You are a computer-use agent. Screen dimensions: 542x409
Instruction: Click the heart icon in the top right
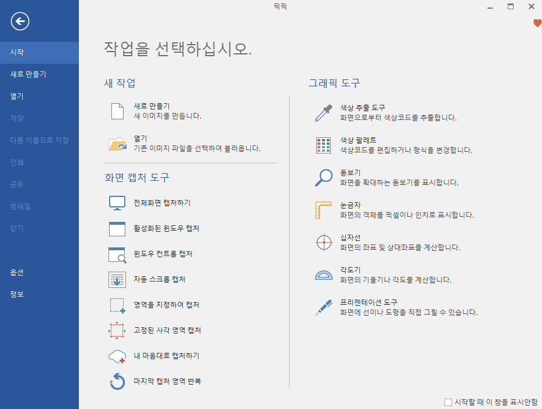[x=537, y=23]
